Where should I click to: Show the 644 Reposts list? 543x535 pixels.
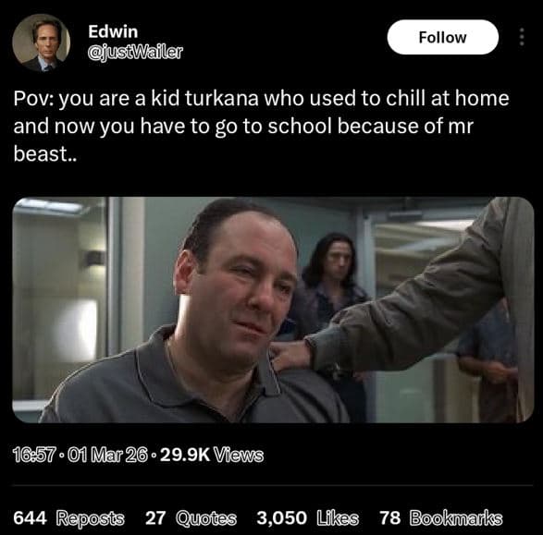(68, 518)
